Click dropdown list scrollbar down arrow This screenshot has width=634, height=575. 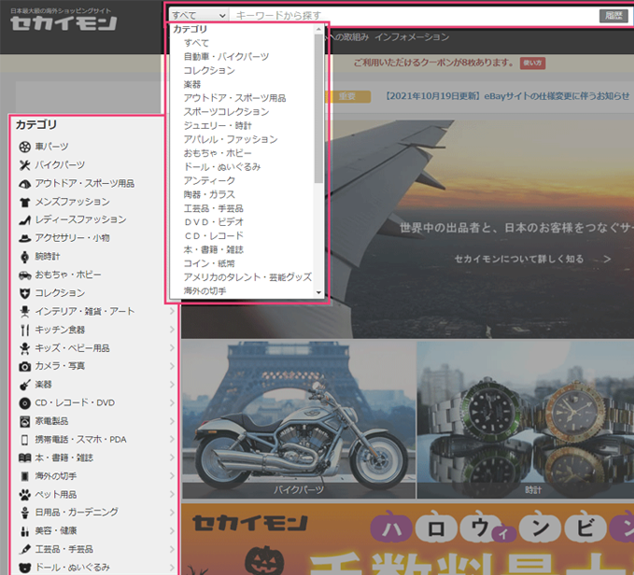coord(318,292)
